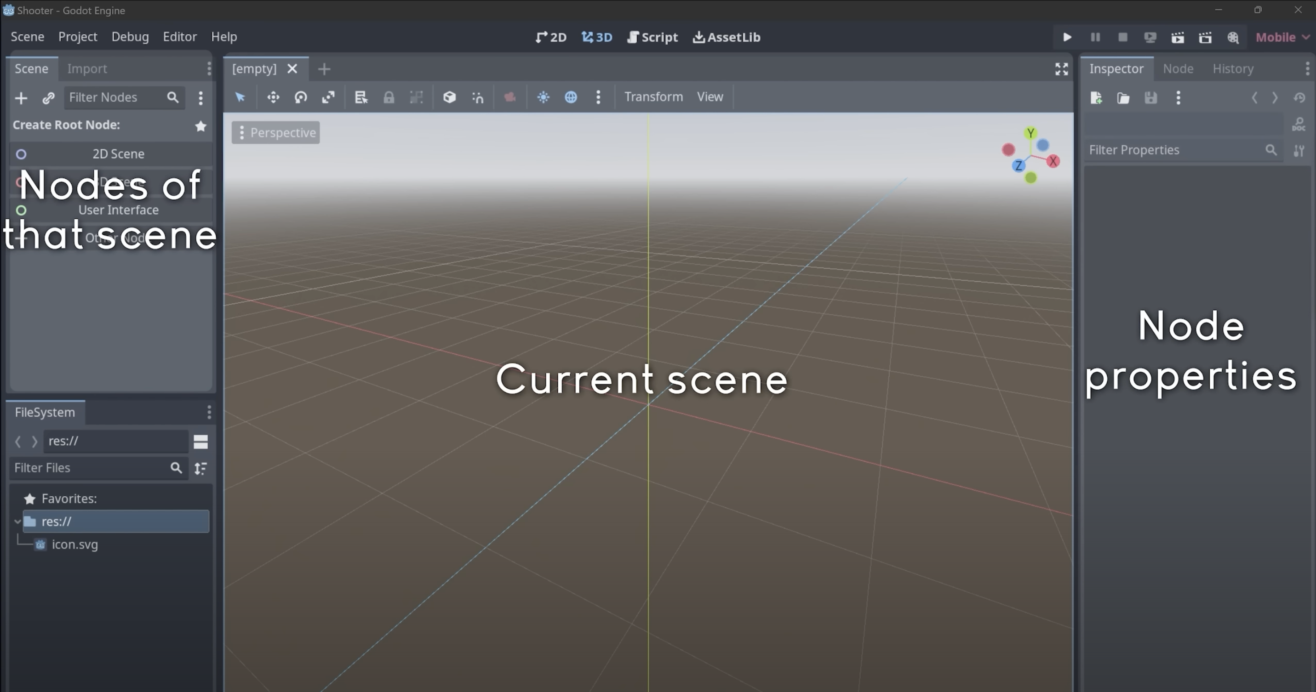Select the Move/Select tool
This screenshot has width=1316, height=692.
pyautogui.click(x=241, y=96)
